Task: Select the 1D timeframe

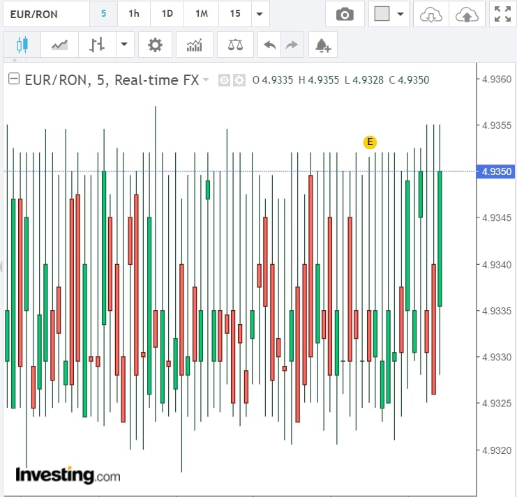Action: 167,14
